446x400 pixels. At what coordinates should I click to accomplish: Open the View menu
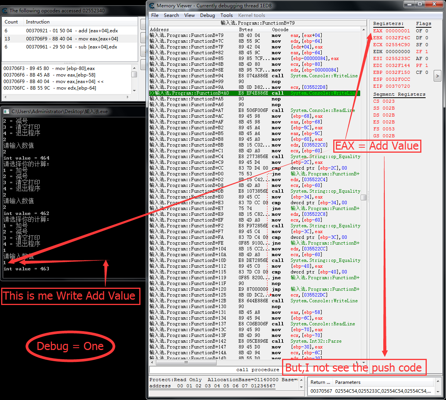tap(189, 15)
